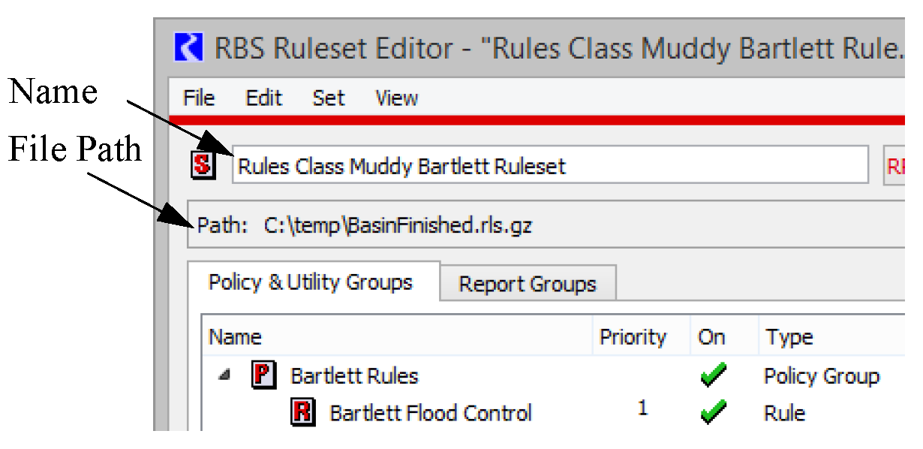923x449 pixels.
Task: Select the Bartlett Flood Control rule row
Action: pyautogui.click(x=431, y=413)
